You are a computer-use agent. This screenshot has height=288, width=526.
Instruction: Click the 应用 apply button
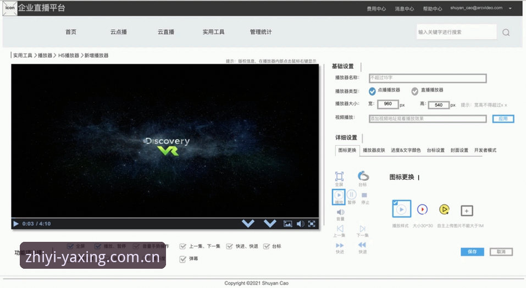coord(503,119)
